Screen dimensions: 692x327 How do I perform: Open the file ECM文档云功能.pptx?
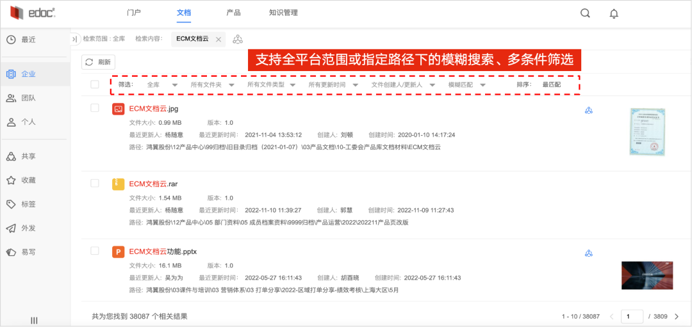[x=163, y=251]
